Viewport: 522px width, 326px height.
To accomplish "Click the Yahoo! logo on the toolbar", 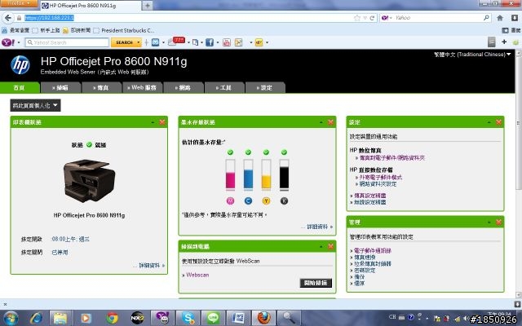I will click(x=8, y=42).
